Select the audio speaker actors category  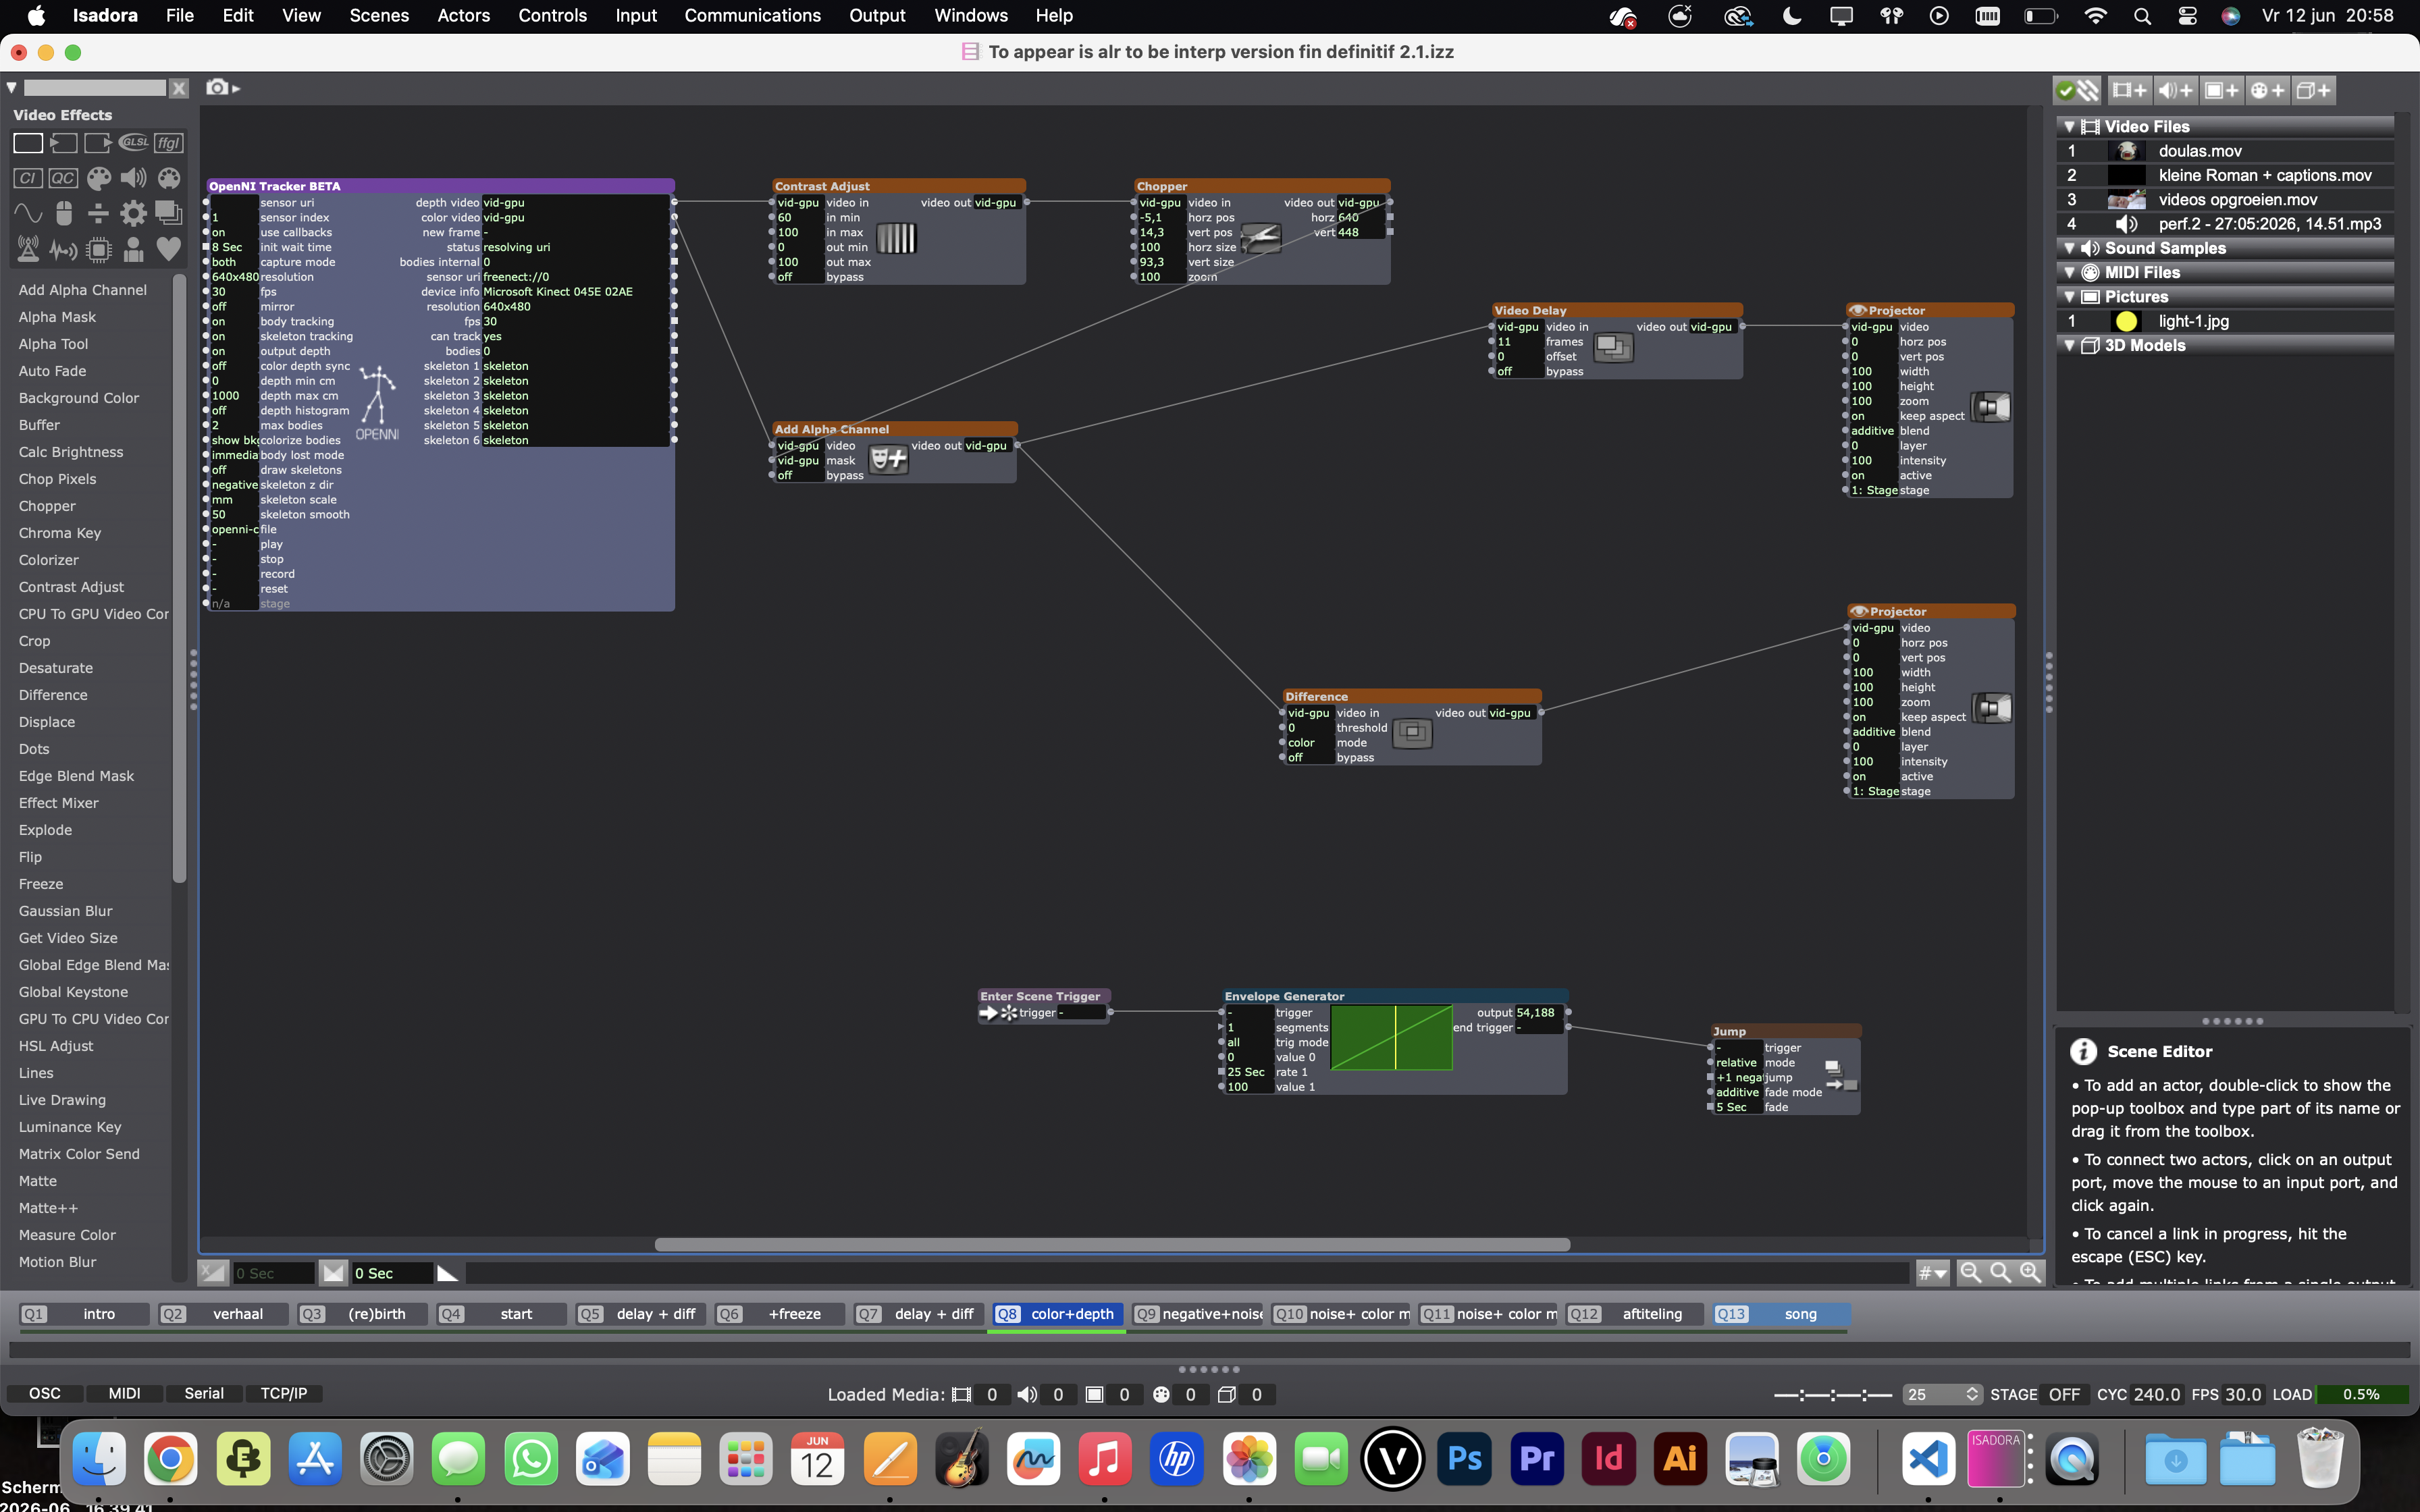[133, 178]
